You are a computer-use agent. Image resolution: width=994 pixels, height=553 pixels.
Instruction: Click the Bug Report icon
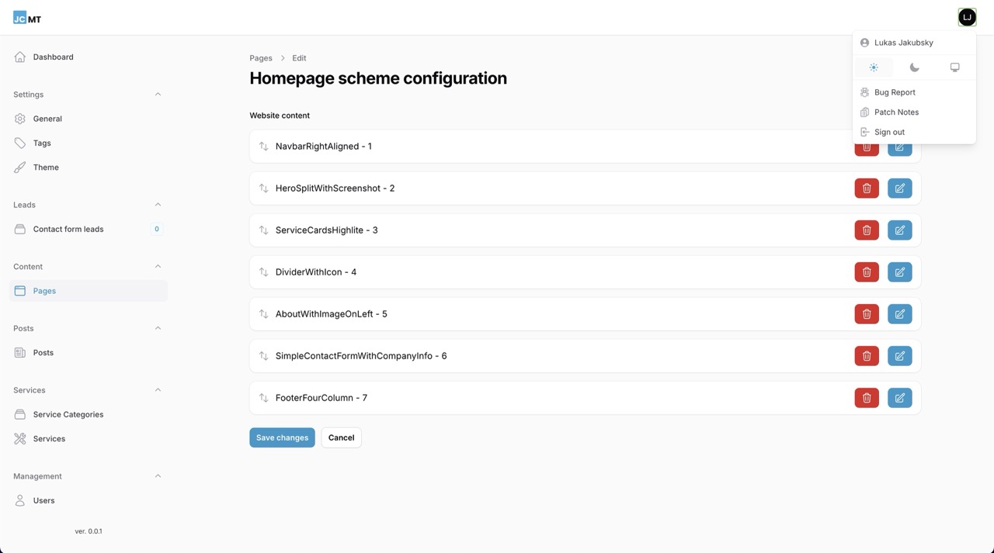(x=864, y=92)
